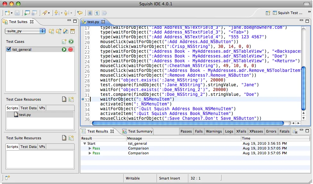This screenshot has width=313, height=184.
Task: Collapse the Start result row
Action: [85, 144]
